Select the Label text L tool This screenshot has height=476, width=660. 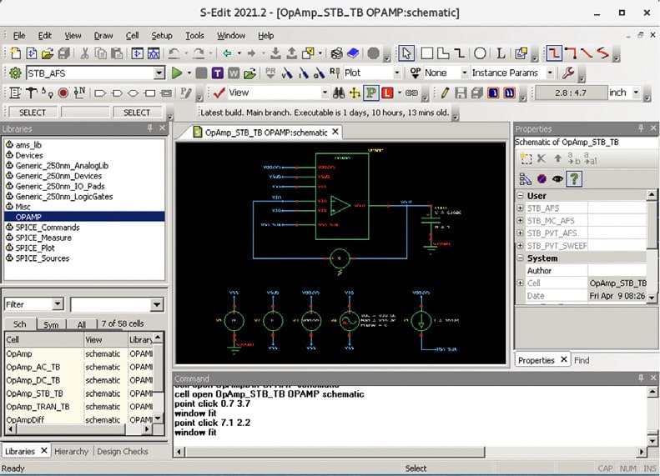click(501, 53)
